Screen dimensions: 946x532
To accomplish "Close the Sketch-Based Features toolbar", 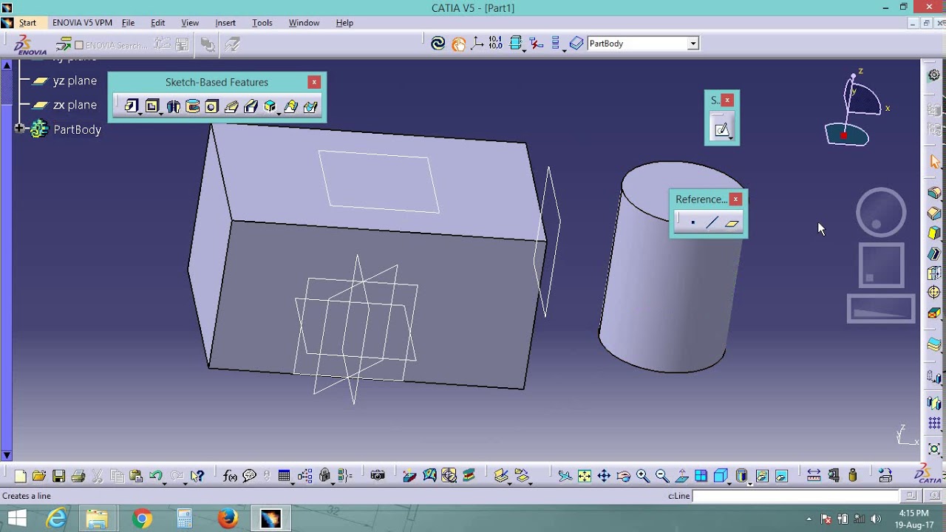I will tap(314, 82).
